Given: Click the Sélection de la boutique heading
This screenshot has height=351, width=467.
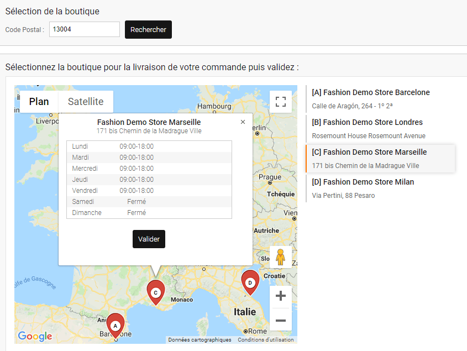Looking at the screenshot, I should tap(53, 11).
